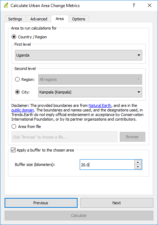Click the help question mark icon
The height and width of the screenshot is (225, 158).
click(134, 6)
